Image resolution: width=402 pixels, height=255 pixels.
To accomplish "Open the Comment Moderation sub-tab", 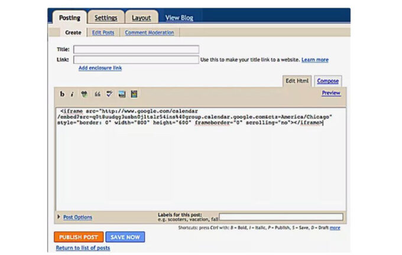I will [150, 32].
